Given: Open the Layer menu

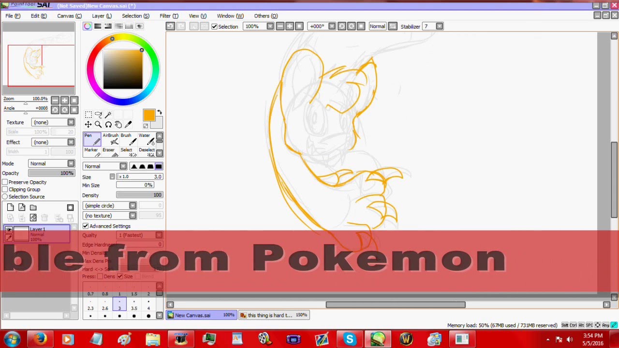Looking at the screenshot, I should (102, 16).
